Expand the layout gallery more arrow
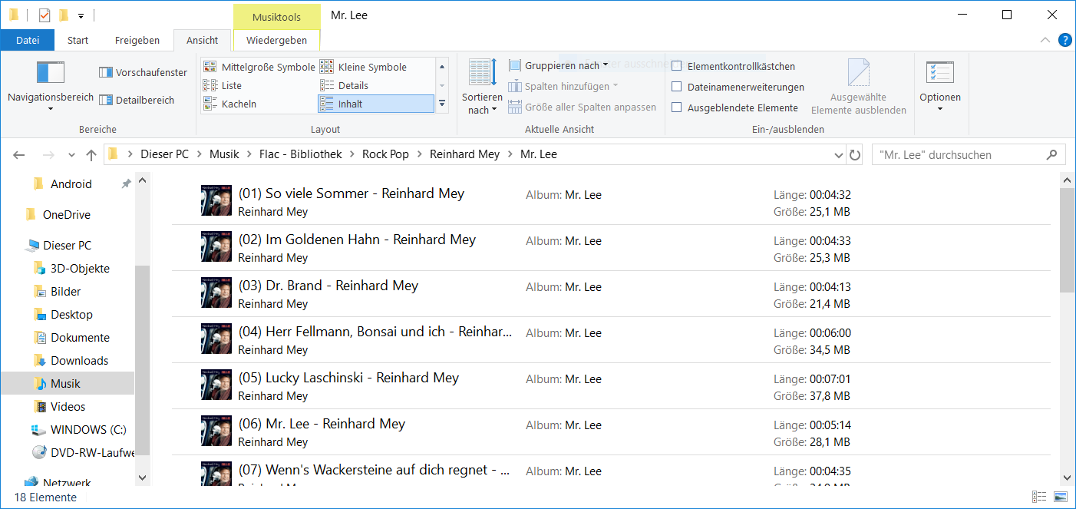The image size is (1076, 509). (x=442, y=104)
